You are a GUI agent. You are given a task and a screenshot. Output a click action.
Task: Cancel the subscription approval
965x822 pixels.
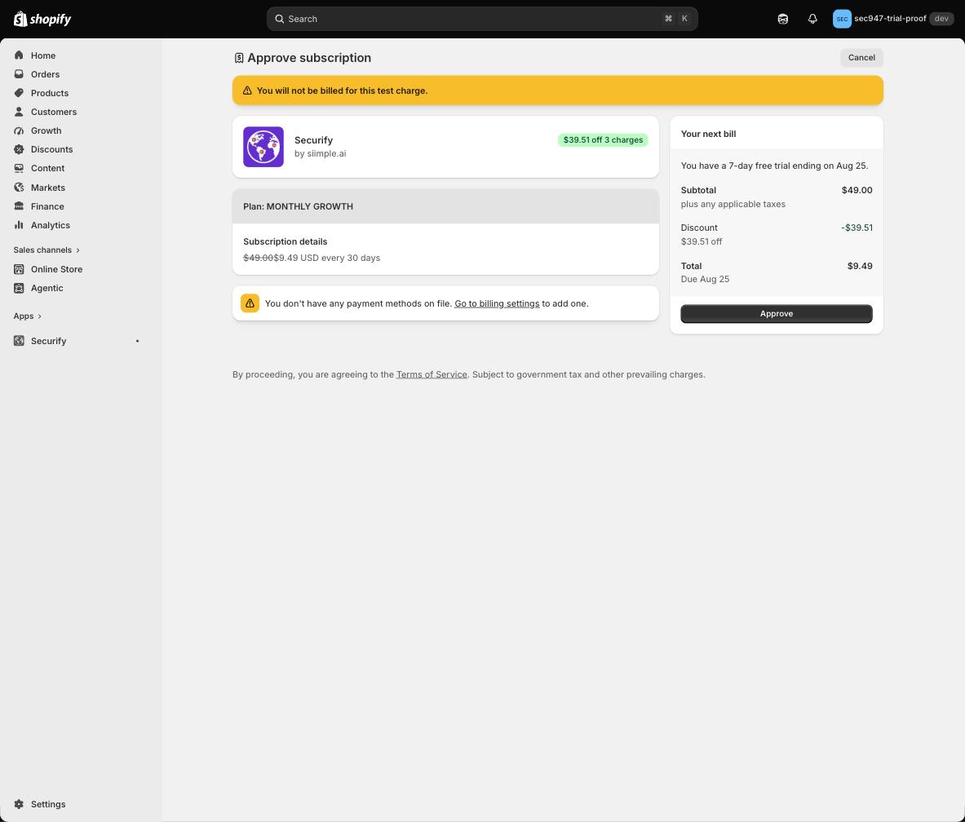[x=861, y=58]
